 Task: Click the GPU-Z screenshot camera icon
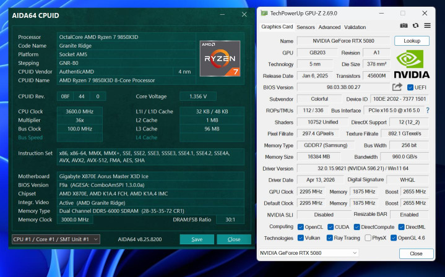tap(404, 27)
